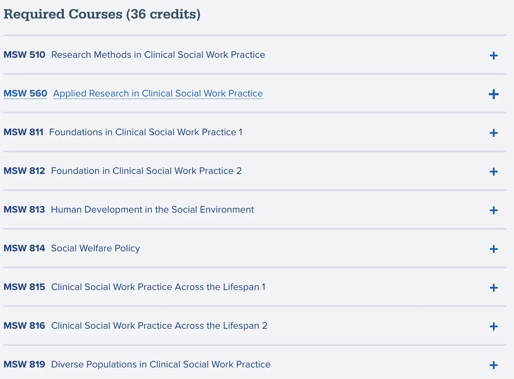Expand Human Development in the Social Environment
The height and width of the screenshot is (379, 514).
click(x=152, y=210)
